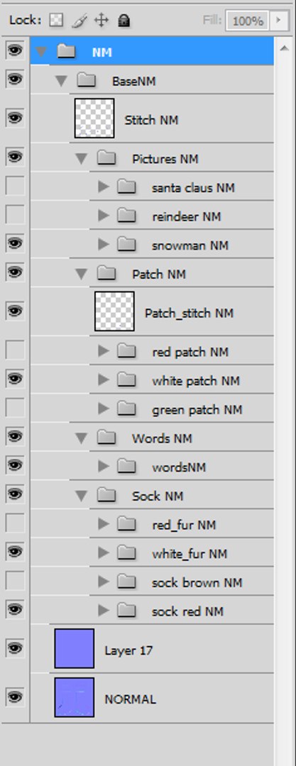
Task: Expand the sock brown NM group
Action: pos(103,582)
